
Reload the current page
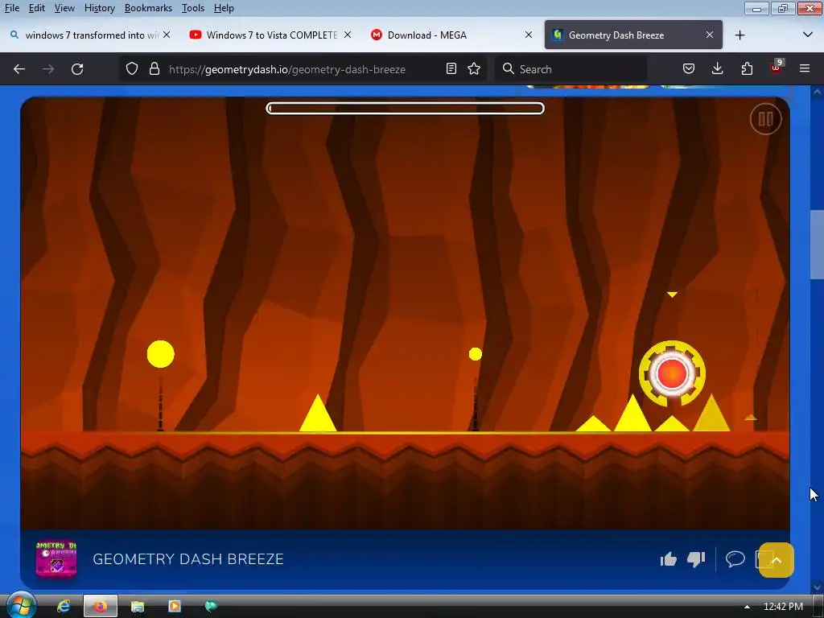click(x=77, y=69)
